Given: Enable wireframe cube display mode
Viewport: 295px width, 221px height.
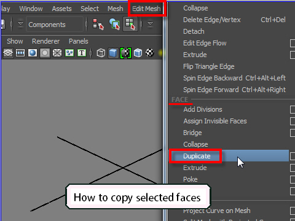Looking at the screenshot, I should click(x=101, y=53).
